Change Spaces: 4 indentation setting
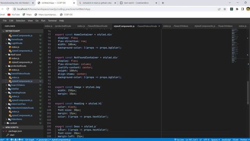Image resolution: width=250 pixels, height=141 pixels. point(215,139)
